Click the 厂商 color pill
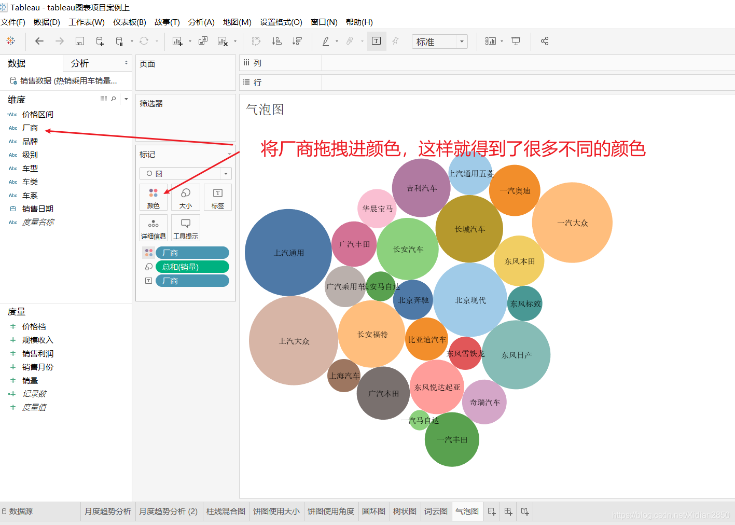735x525 pixels. 192,253
